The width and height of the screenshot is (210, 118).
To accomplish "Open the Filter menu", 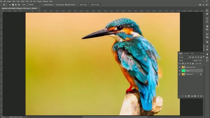I will [27, 1].
